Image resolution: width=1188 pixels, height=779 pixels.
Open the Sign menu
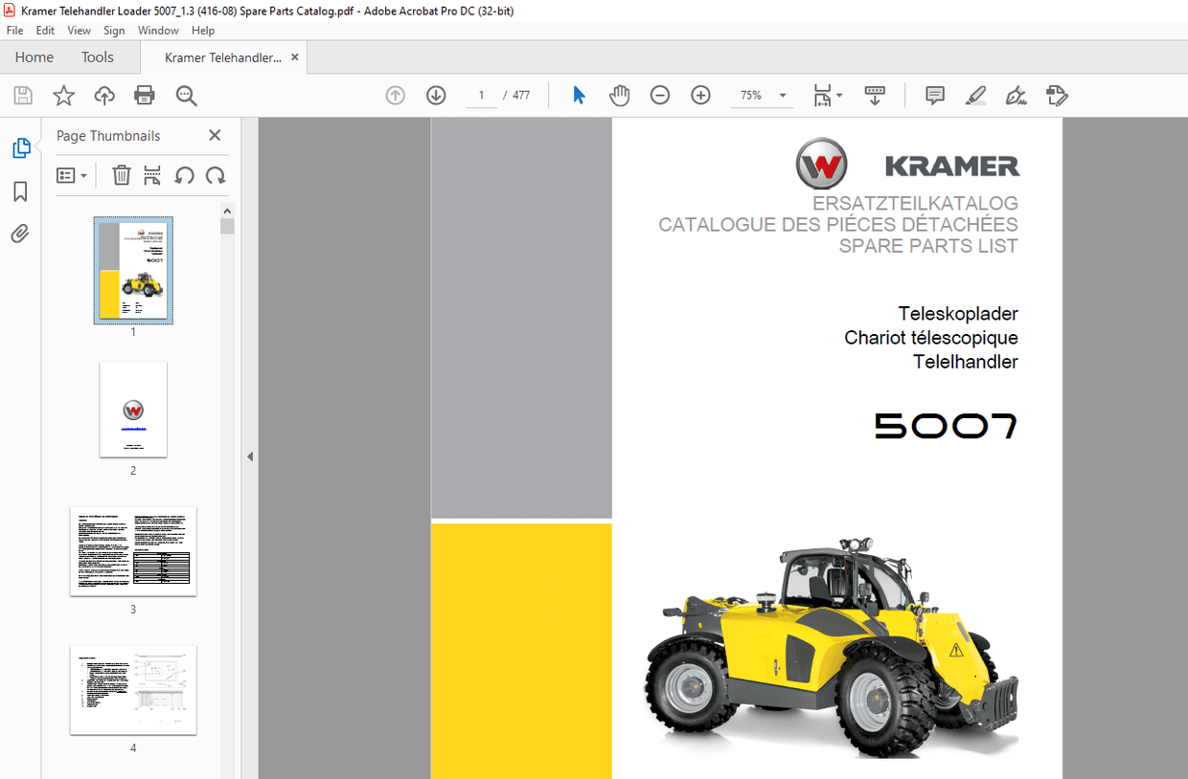(x=114, y=30)
